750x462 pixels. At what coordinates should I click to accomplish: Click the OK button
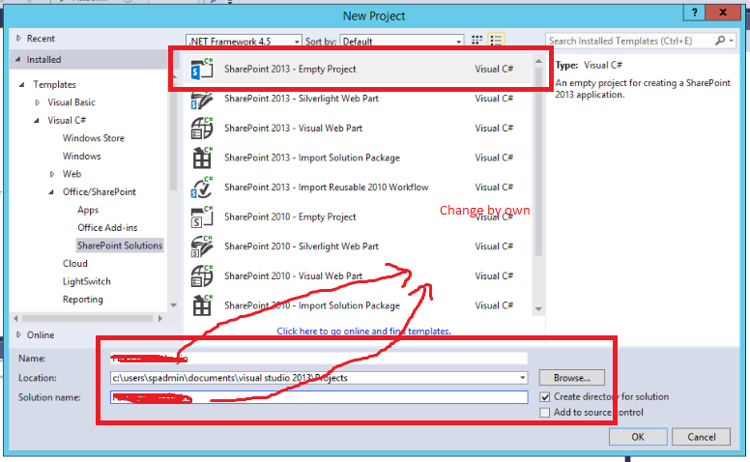coord(638,437)
